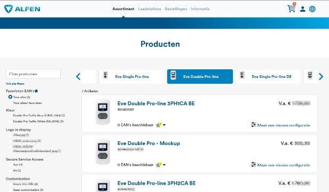Open Eve Double Pro-line 3PH1CA BE product image
The height and width of the screenshot is (192, 329).
click(x=103, y=112)
